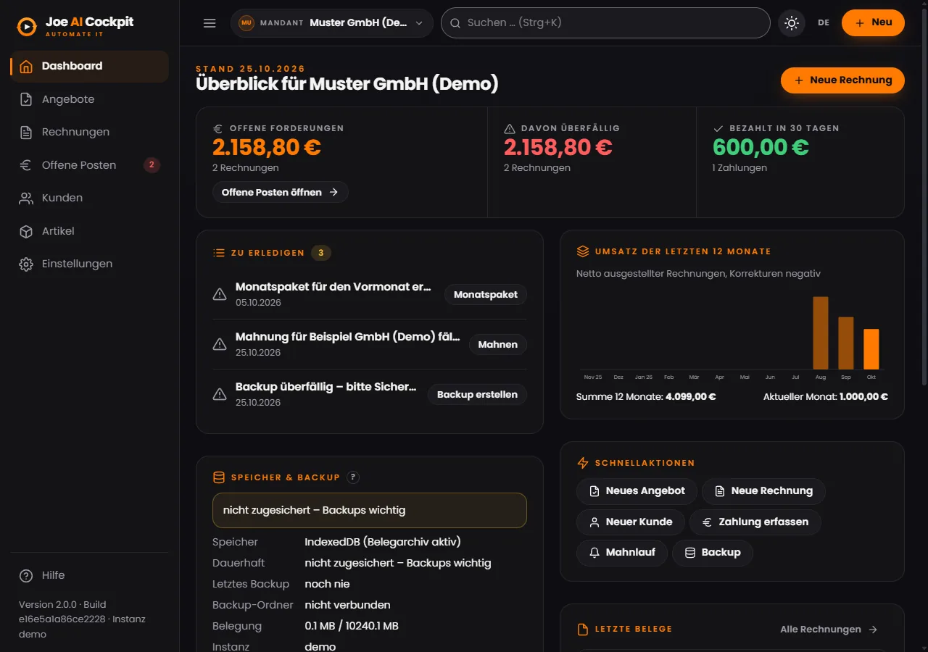Open the Mandant Muster GmbH dropdown
The height and width of the screenshot is (652, 928).
pyautogui.click(x=332, y=23)
